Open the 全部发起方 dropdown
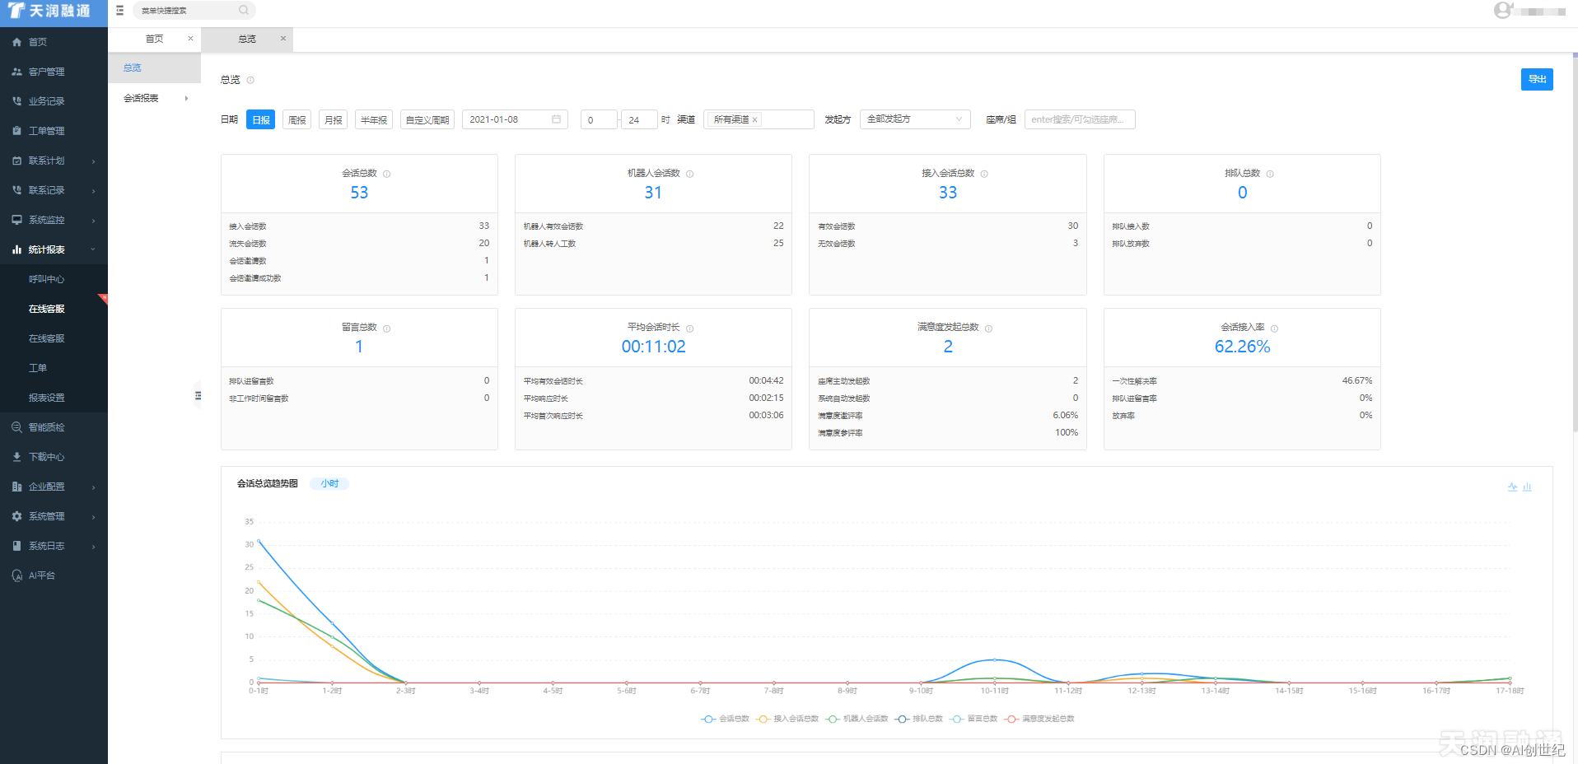 [x=914, y=119]
